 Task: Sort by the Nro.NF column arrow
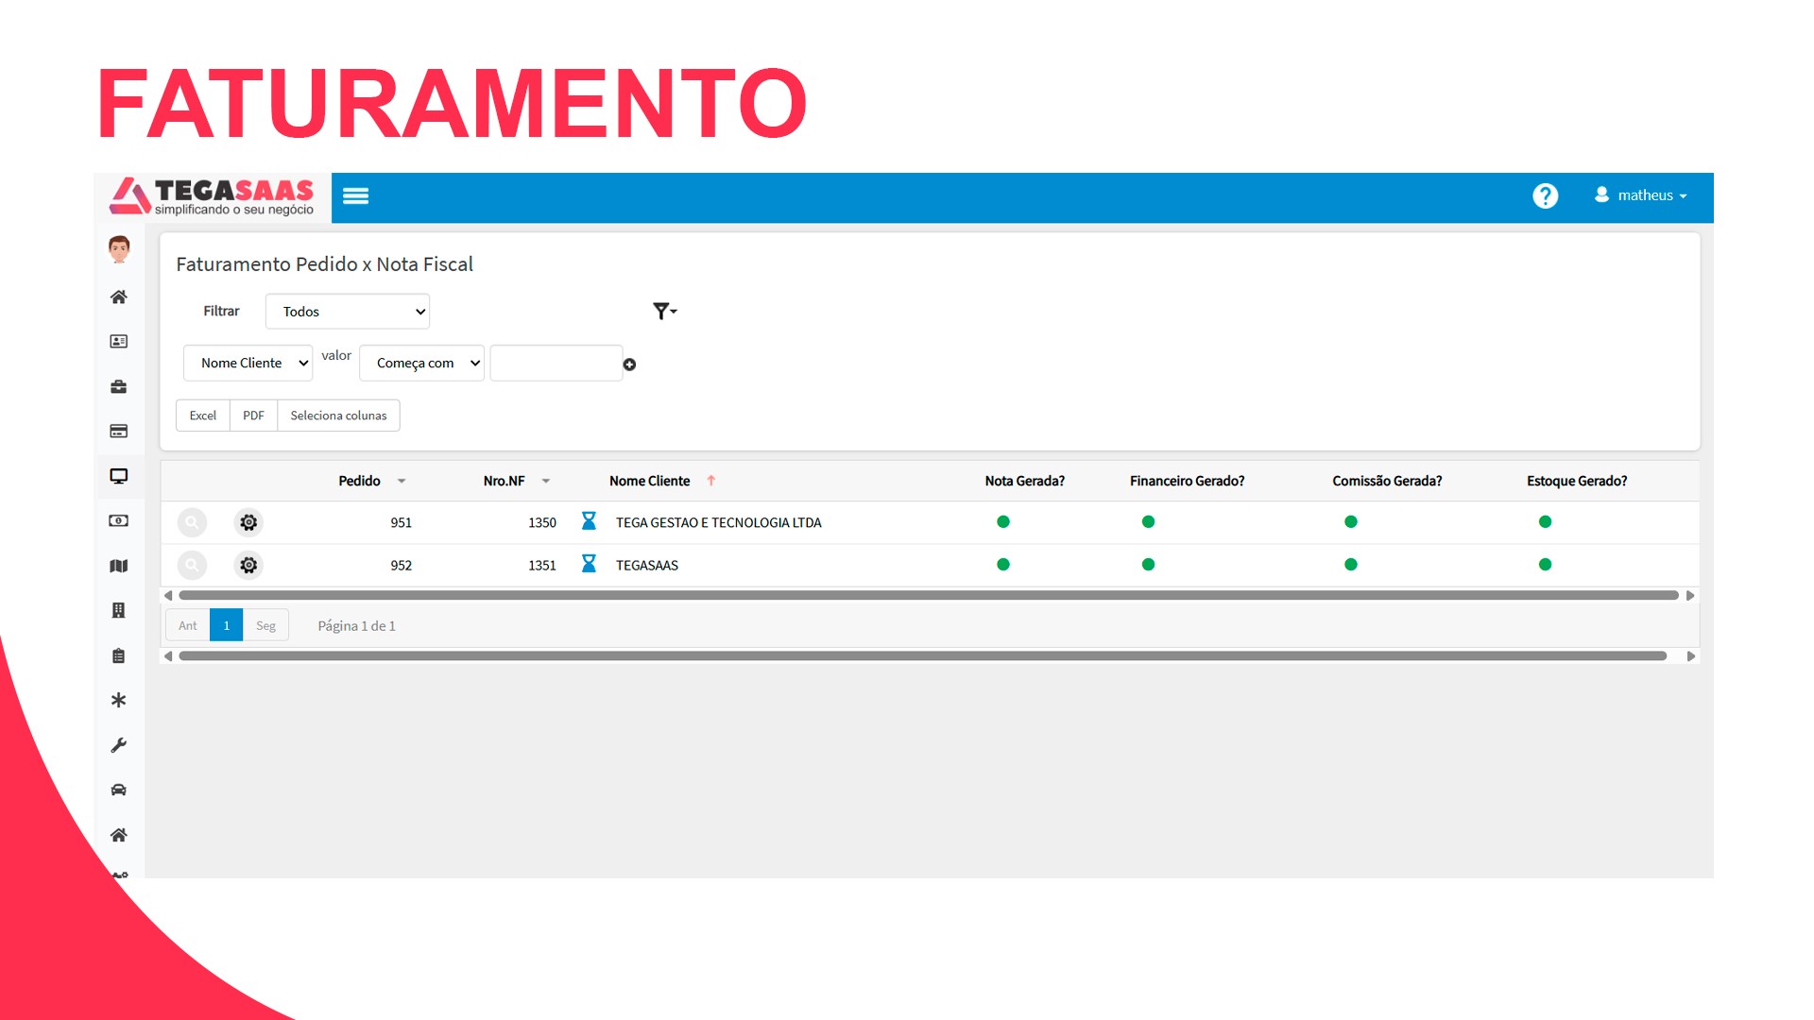pyautogui.click(x=546, y=481)
